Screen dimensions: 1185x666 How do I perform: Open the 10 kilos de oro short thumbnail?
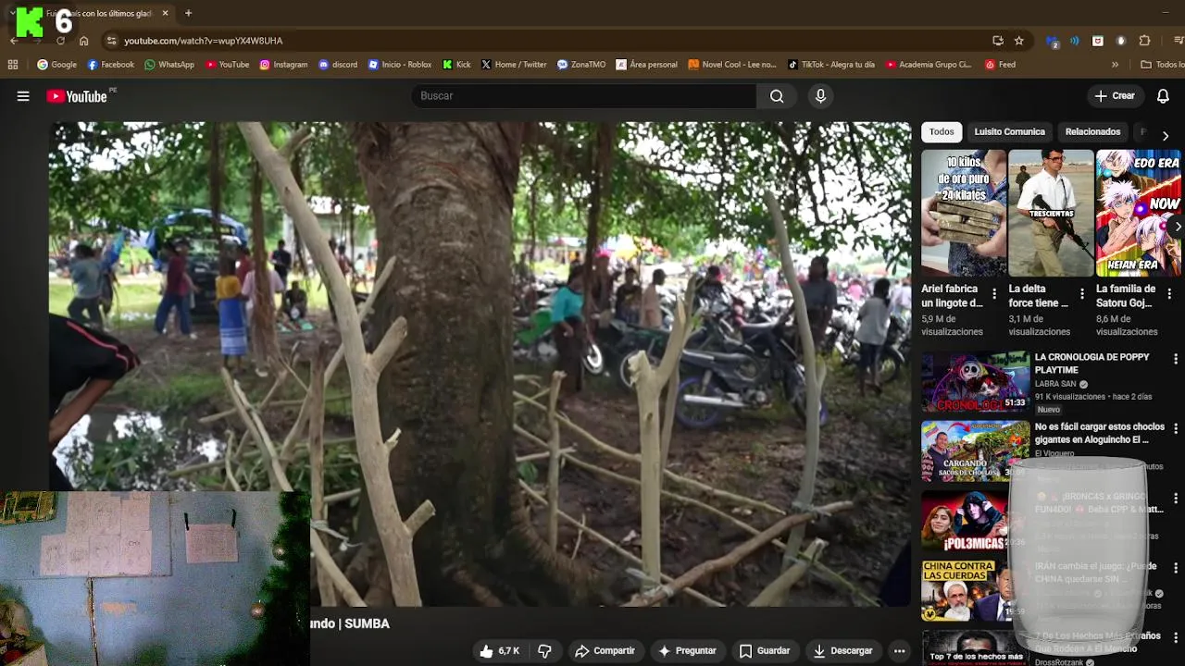[x=964, y=214]
